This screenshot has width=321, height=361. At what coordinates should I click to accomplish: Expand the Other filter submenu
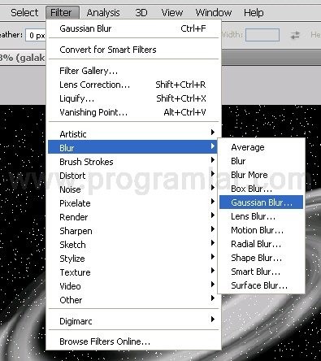tap(132, 300)
